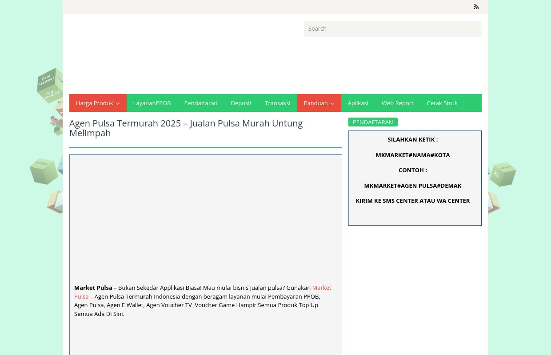Viewport: 551px width, 355px height.
Task: Open Cetak Struk page
Action: 442,103
